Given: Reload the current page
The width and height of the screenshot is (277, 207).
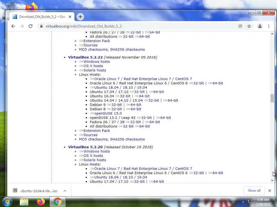Looking at the screenshot, I should click(x=31, y=26).
